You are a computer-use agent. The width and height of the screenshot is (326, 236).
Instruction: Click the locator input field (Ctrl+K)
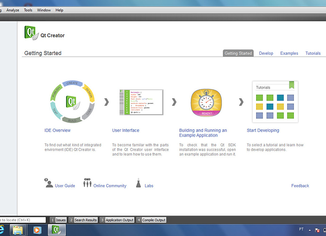pos(23,220)
